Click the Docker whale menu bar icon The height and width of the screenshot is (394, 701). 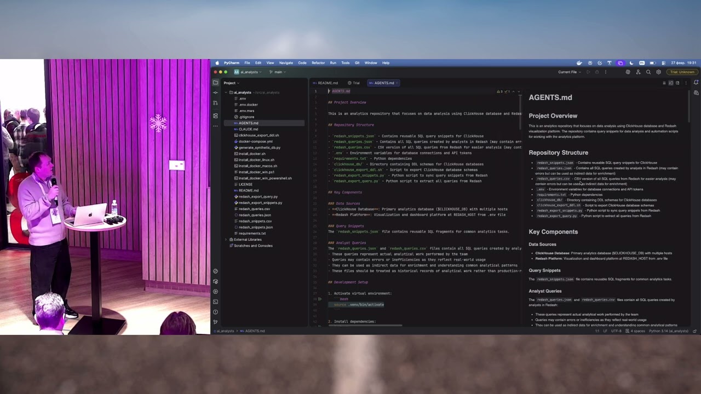click(x=579, y=62)
